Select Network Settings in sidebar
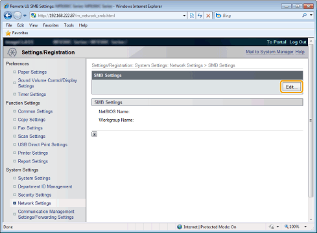Screen dimensions: 317x233 point(34,203)
